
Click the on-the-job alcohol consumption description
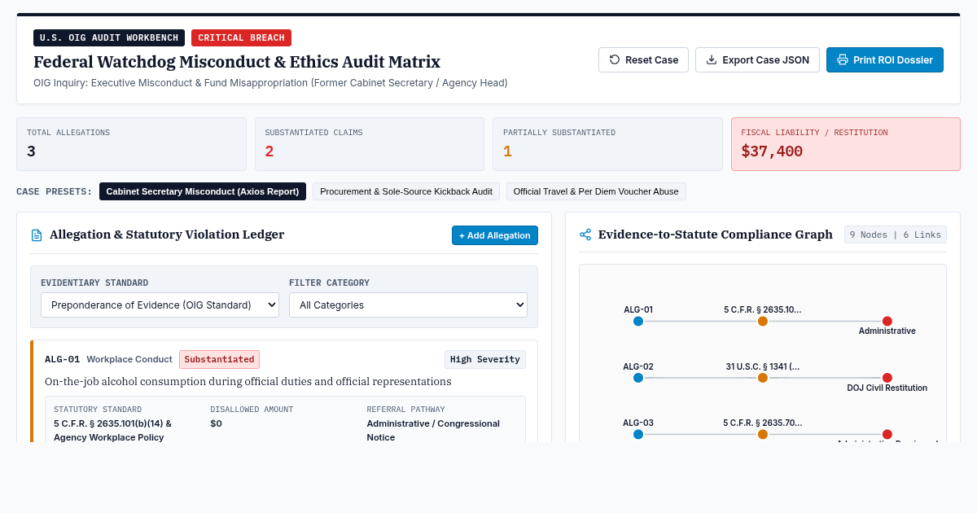(x=248, y=381)
